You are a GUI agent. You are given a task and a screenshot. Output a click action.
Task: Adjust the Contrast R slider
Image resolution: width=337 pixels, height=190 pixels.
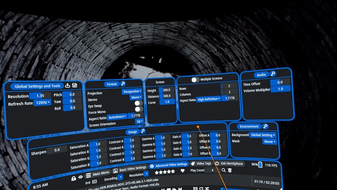[132, 146]
